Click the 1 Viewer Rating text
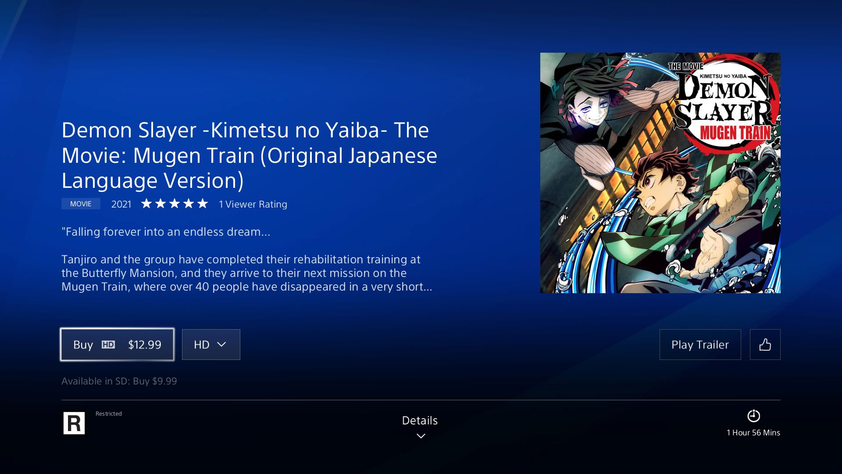This screenshot has height=474, width=842. [x=253, y=204]
